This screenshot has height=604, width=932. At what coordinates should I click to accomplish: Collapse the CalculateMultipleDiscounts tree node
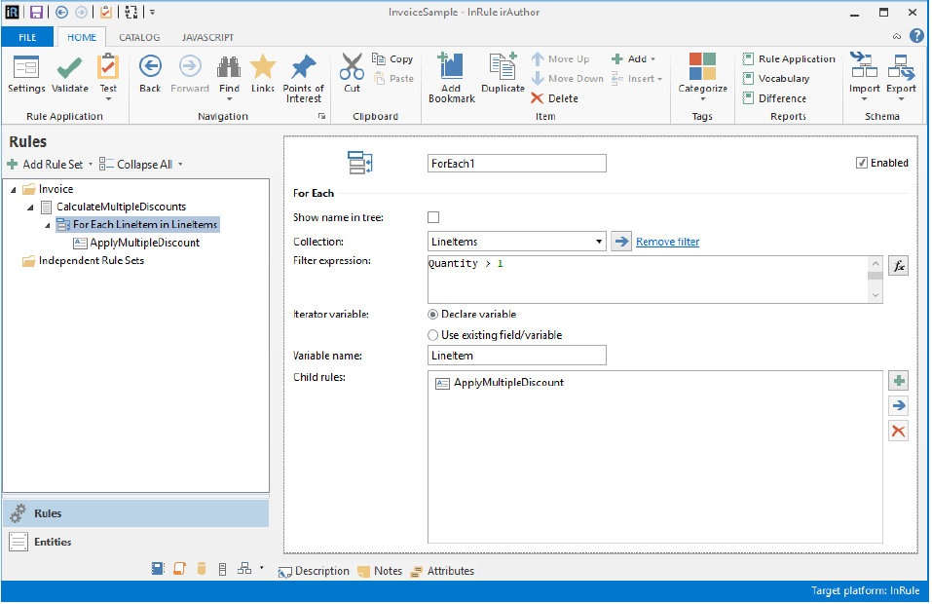[31, 208]
